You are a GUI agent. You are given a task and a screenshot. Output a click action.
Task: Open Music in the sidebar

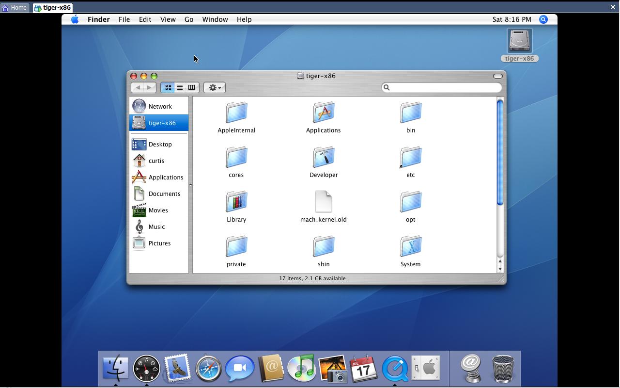[159, 226]
